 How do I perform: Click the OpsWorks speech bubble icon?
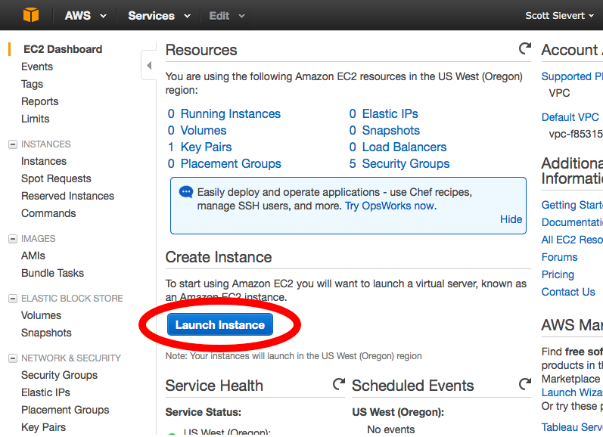click(186, 192)
